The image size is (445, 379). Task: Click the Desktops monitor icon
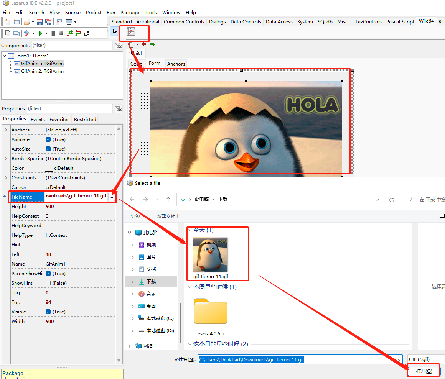[x=69, y=22]
